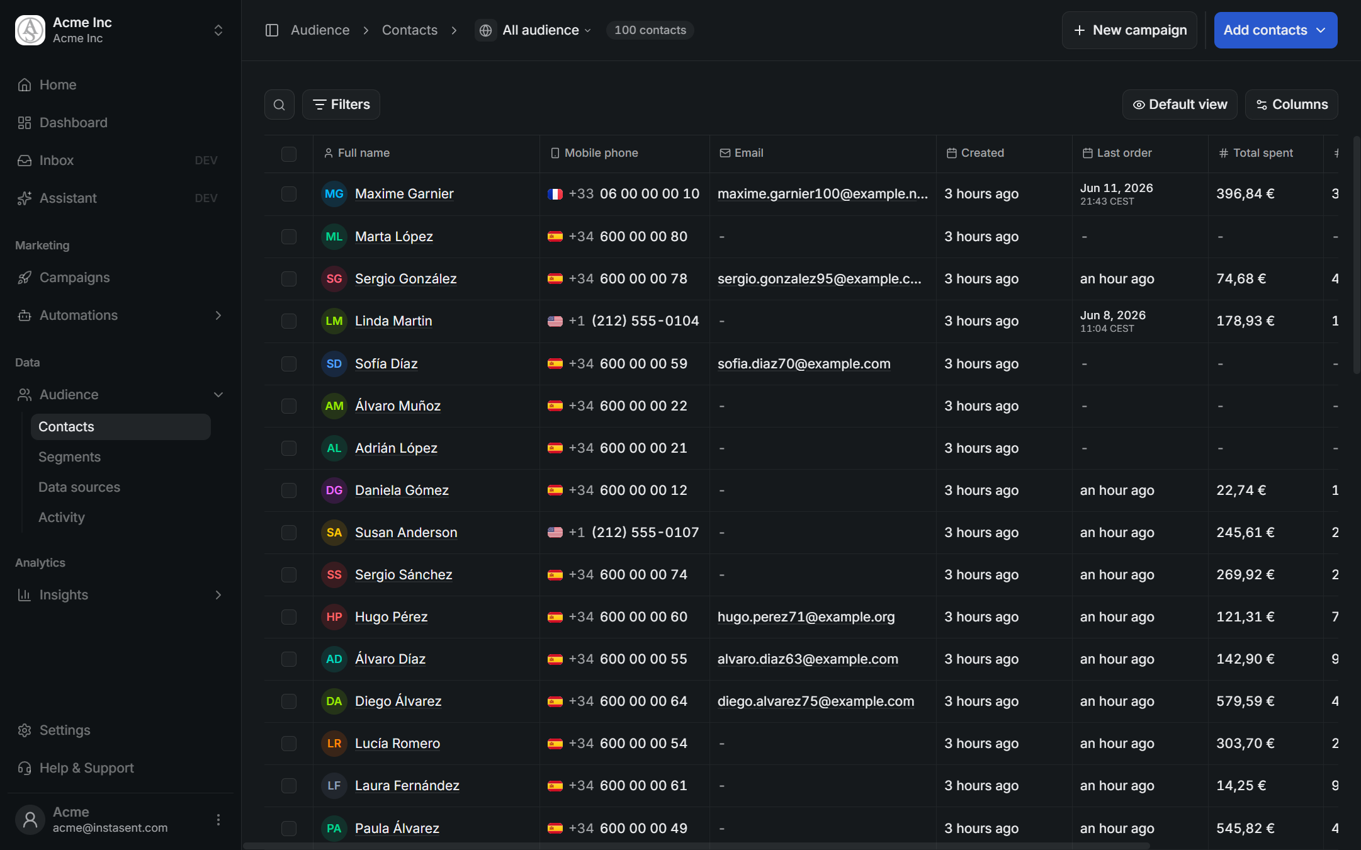The image size is (1361, 850).
Task: Open Data sources in sidebar
Action: (79, 487)
